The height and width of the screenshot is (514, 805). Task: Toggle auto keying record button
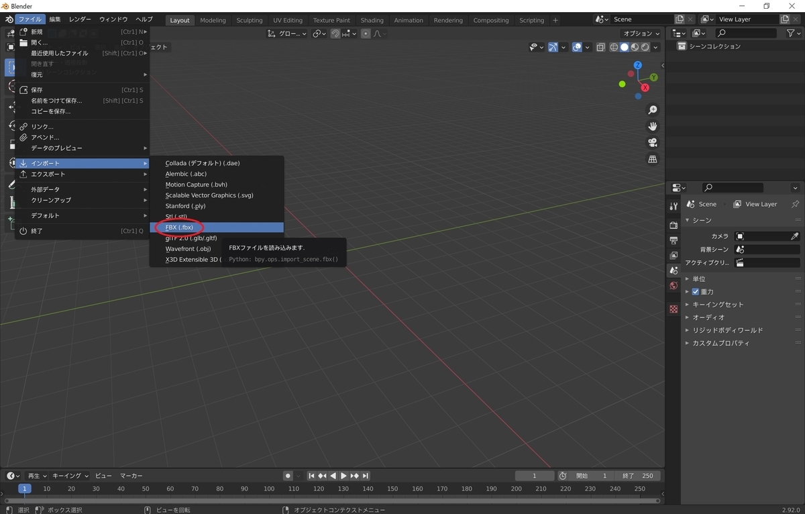288,476
